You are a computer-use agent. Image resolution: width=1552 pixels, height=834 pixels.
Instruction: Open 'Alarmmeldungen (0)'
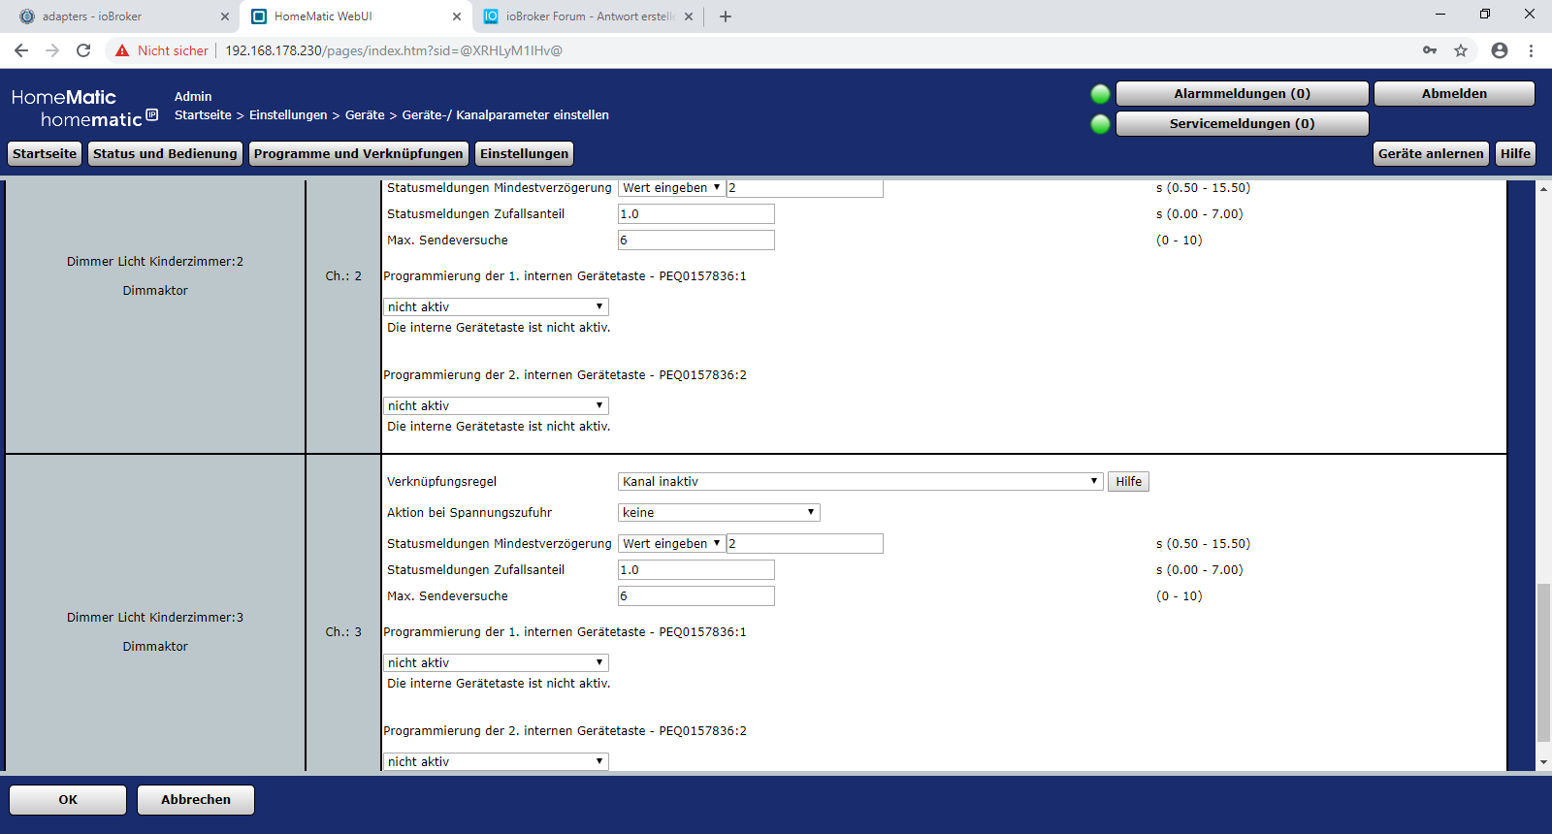click(x=1243, y=94)
